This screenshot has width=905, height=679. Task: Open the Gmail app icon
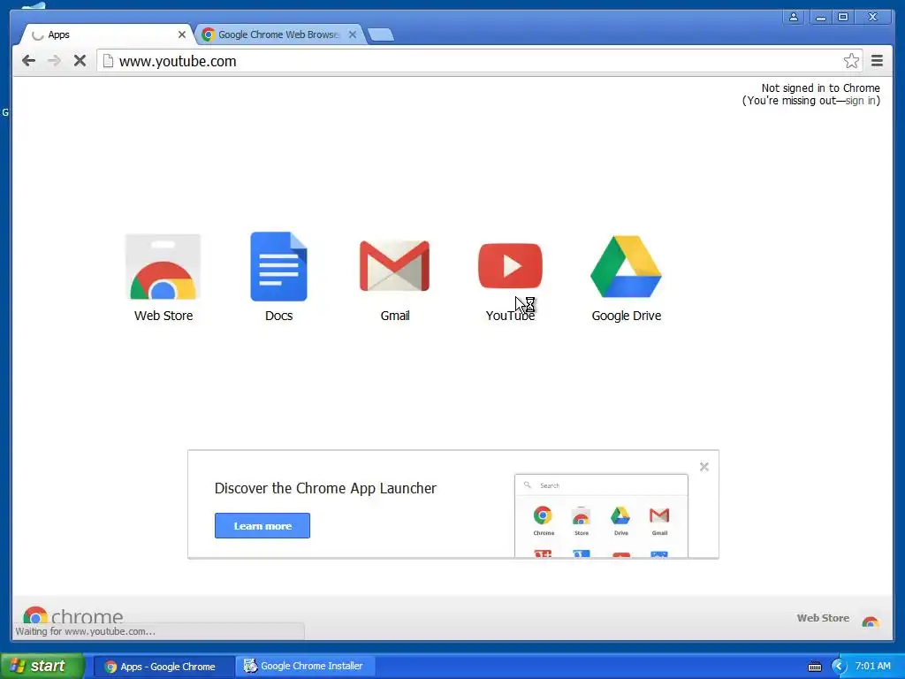(x=394, y=265)
